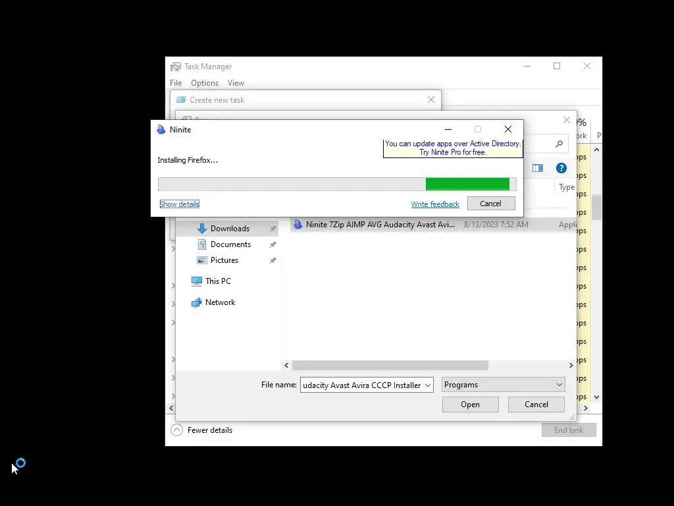Open the Options menu in Task Manager
Screen dimensions: 674x506
click(x=205, y=82)
